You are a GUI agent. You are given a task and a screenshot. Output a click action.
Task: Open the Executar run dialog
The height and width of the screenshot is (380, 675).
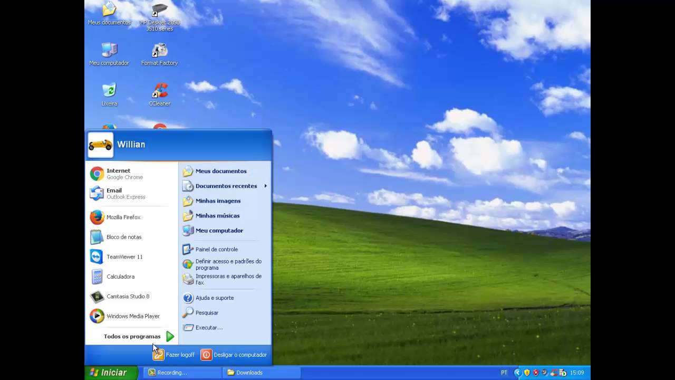pyautogui.click(x=225, y=327)
